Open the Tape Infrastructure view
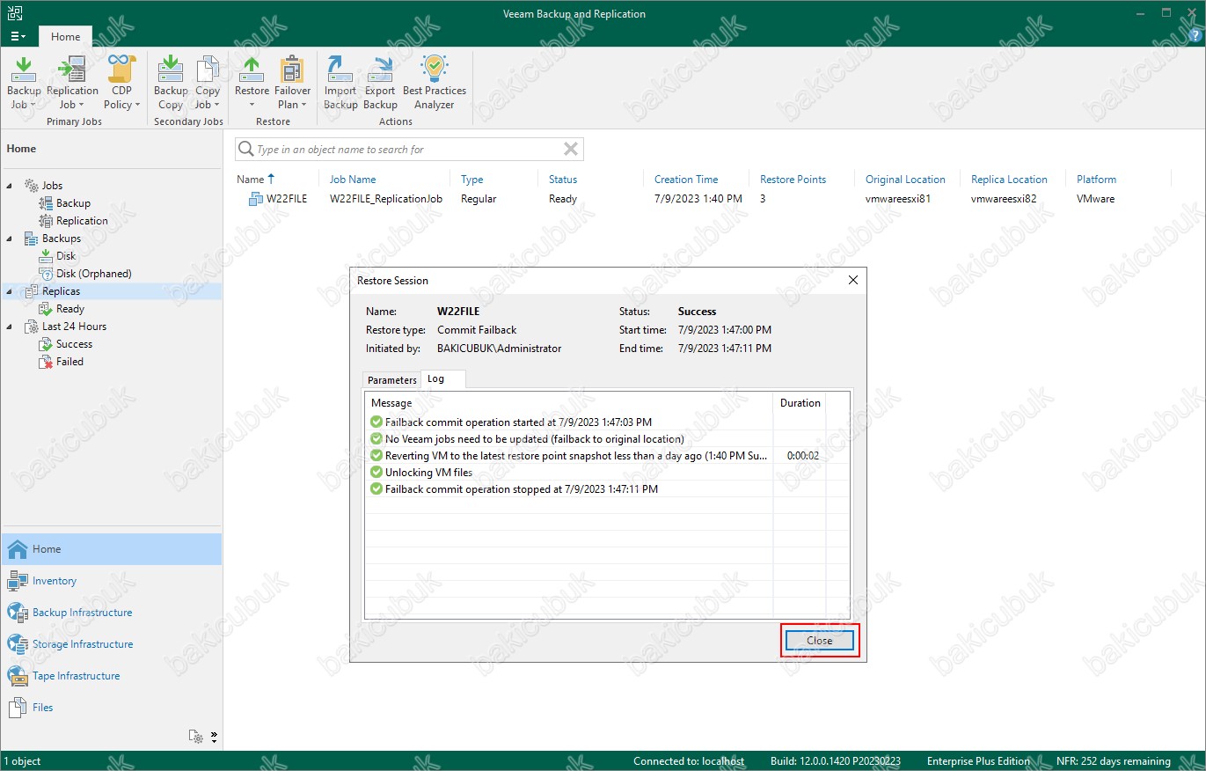1206x771 pixels. pyautogui.click(x=111, y=676)
